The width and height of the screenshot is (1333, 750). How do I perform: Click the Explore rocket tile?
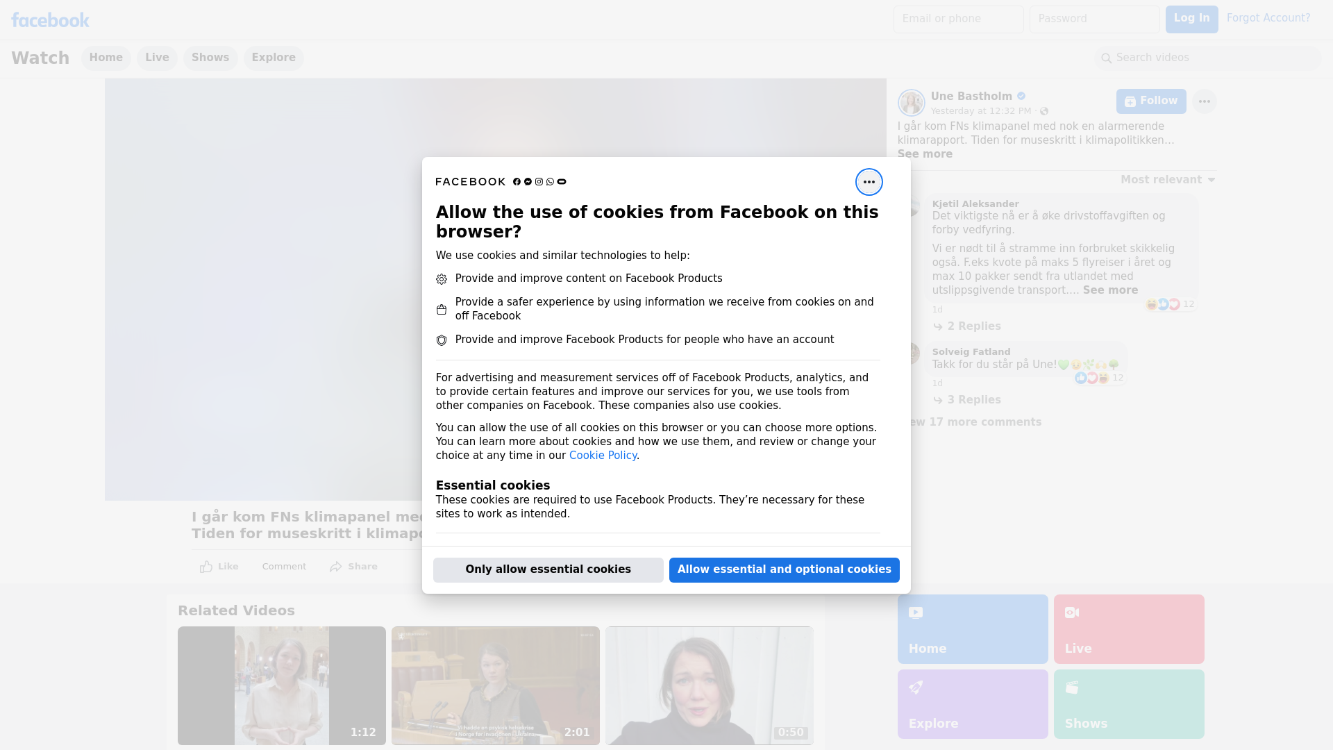(x=972, y=703)
